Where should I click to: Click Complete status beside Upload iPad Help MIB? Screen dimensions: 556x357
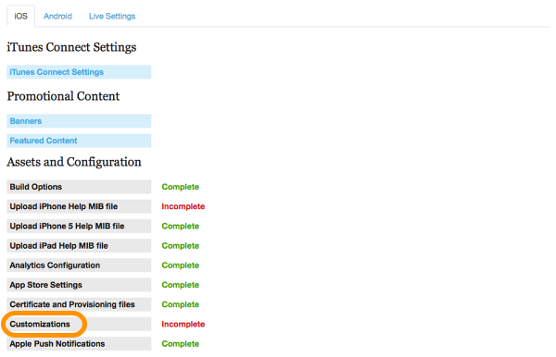tap(180, 245)
